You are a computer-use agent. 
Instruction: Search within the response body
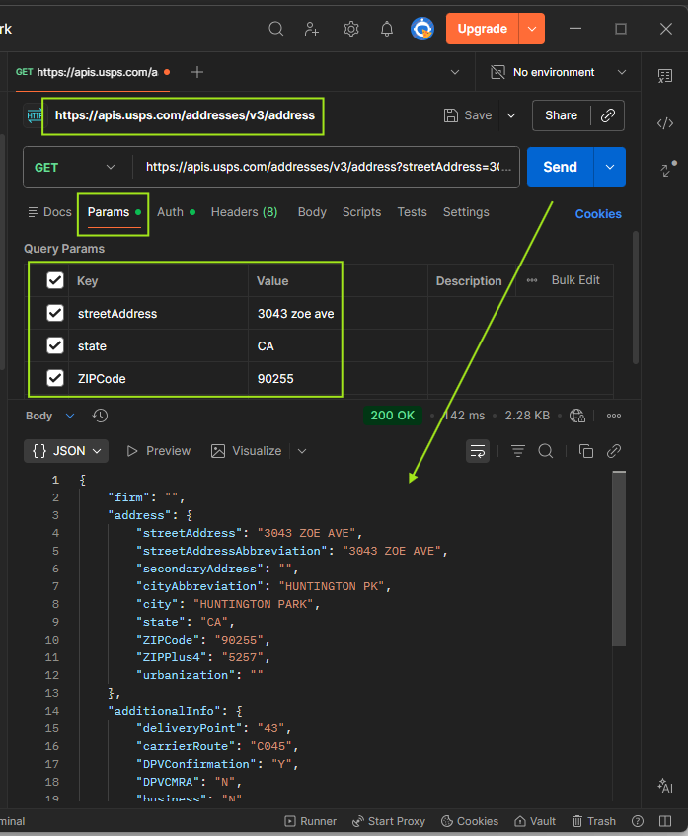coord(545,451)
